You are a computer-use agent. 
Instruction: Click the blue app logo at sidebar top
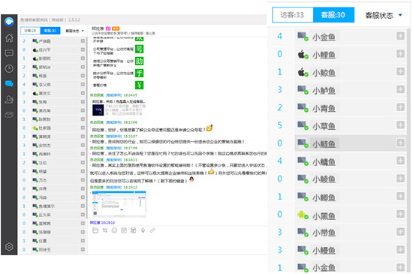[x=9, y=21]
